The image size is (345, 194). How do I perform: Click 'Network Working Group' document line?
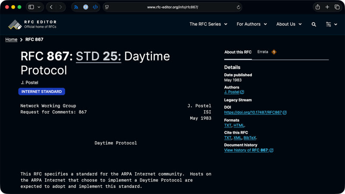pos(48,106)
